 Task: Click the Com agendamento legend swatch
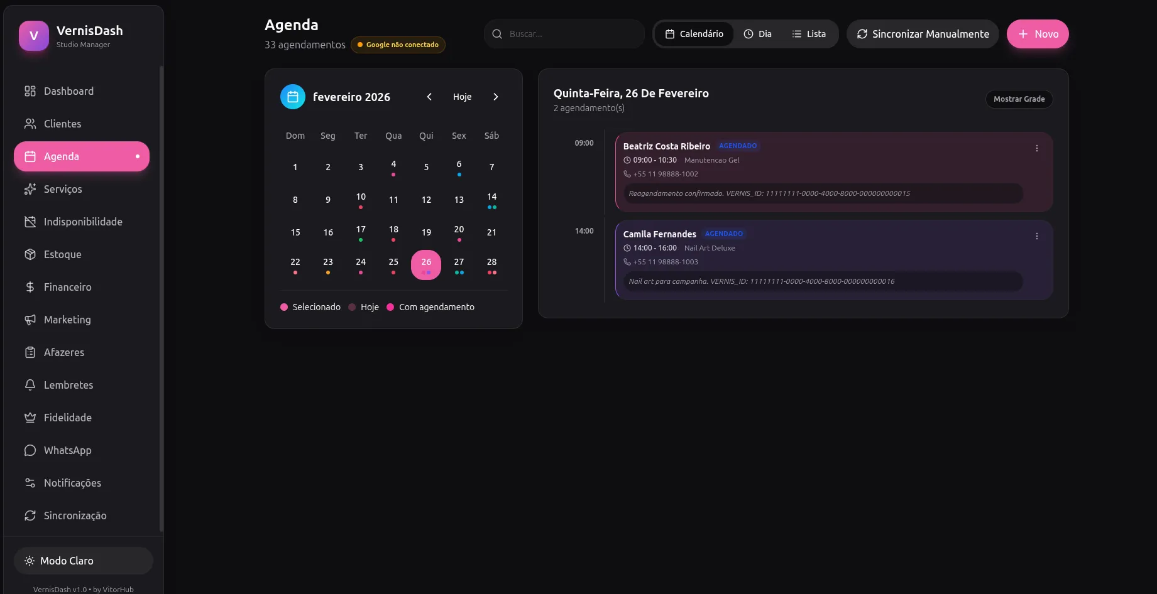pyautogui.click(x=390, y=307)
